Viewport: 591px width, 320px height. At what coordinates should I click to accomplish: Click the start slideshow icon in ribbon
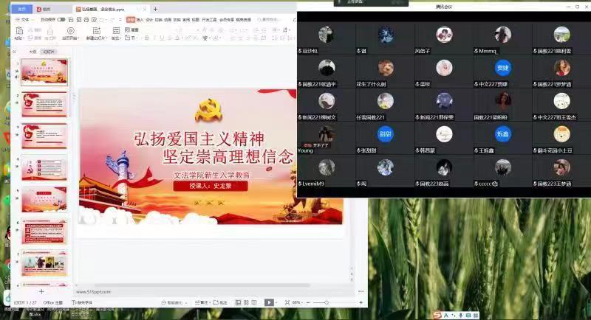coord(71,31)
